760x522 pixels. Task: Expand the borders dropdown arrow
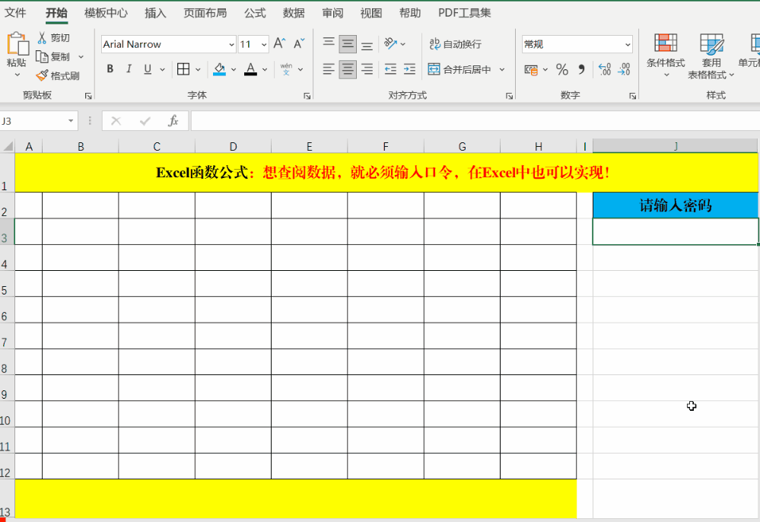[x=198, y=70]
